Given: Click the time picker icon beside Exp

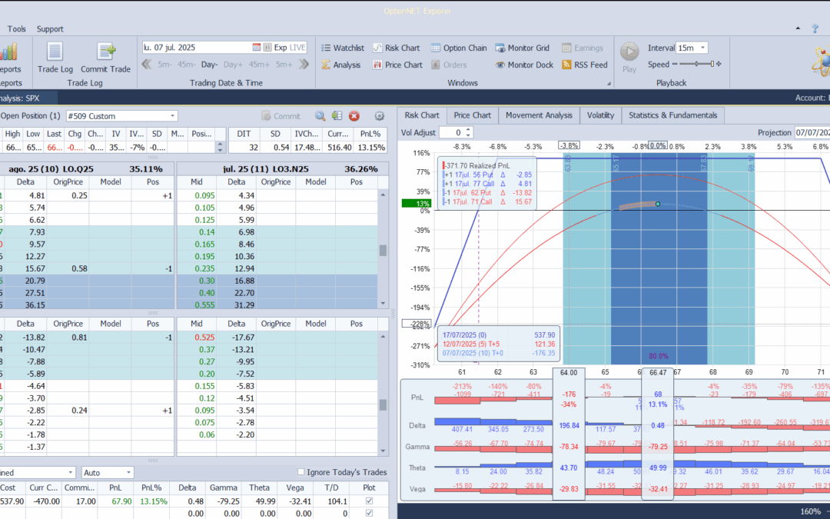Looking at the screenshot, I should click(x=267, y=47).
